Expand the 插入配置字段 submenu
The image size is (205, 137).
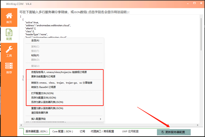pos(64,119)
